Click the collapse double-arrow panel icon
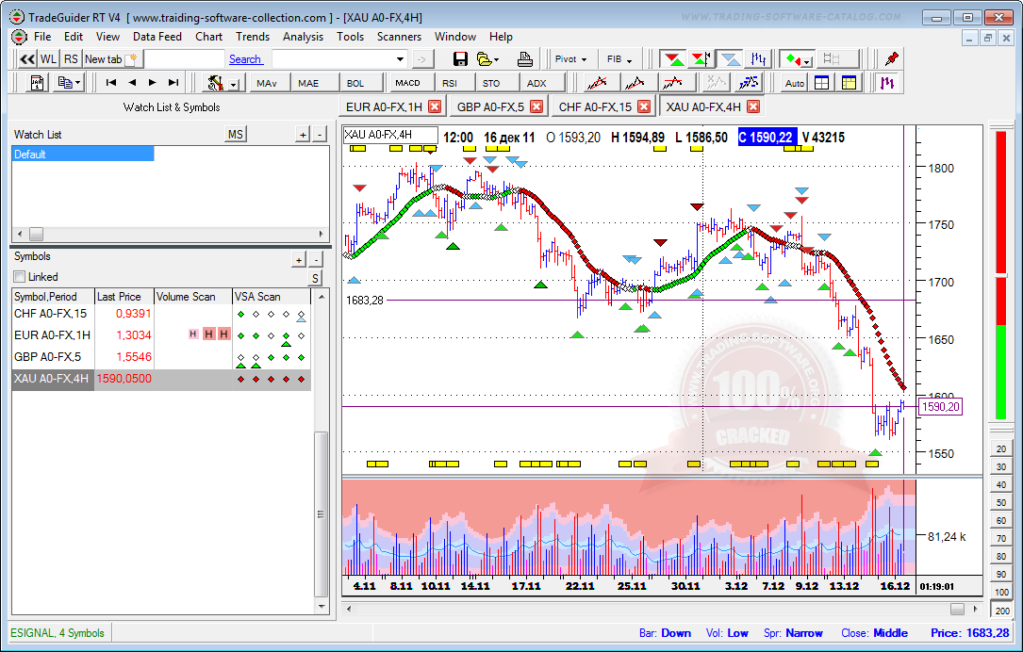 [x=27, y=59]
